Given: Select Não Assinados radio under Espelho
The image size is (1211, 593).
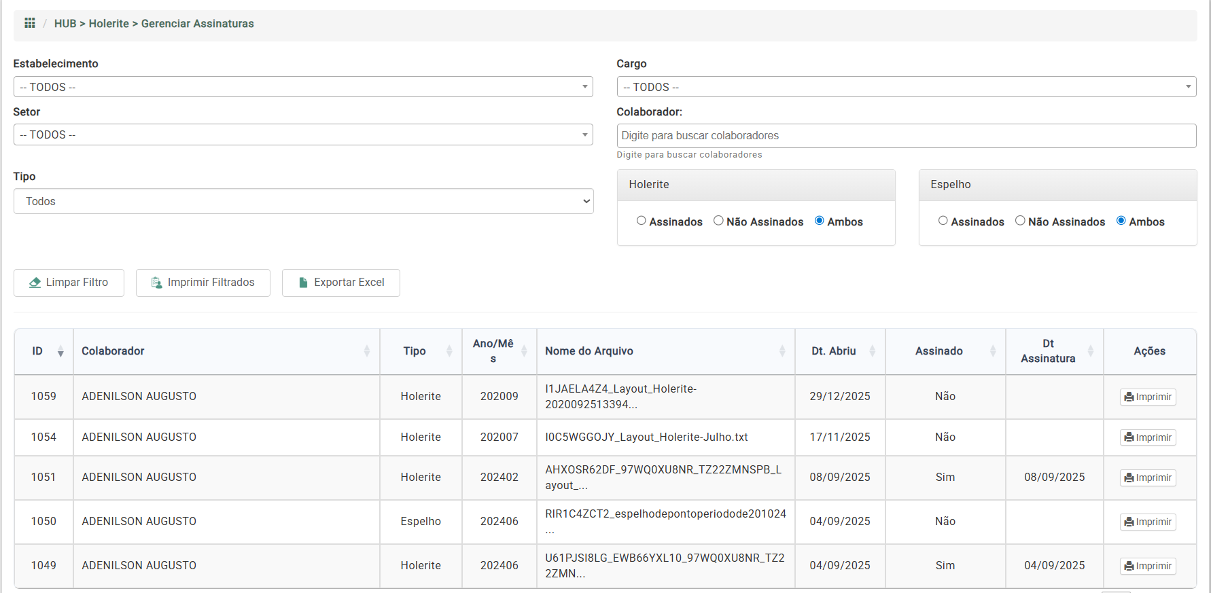Looking at the screenshot, I should (x=1019, y=221).
